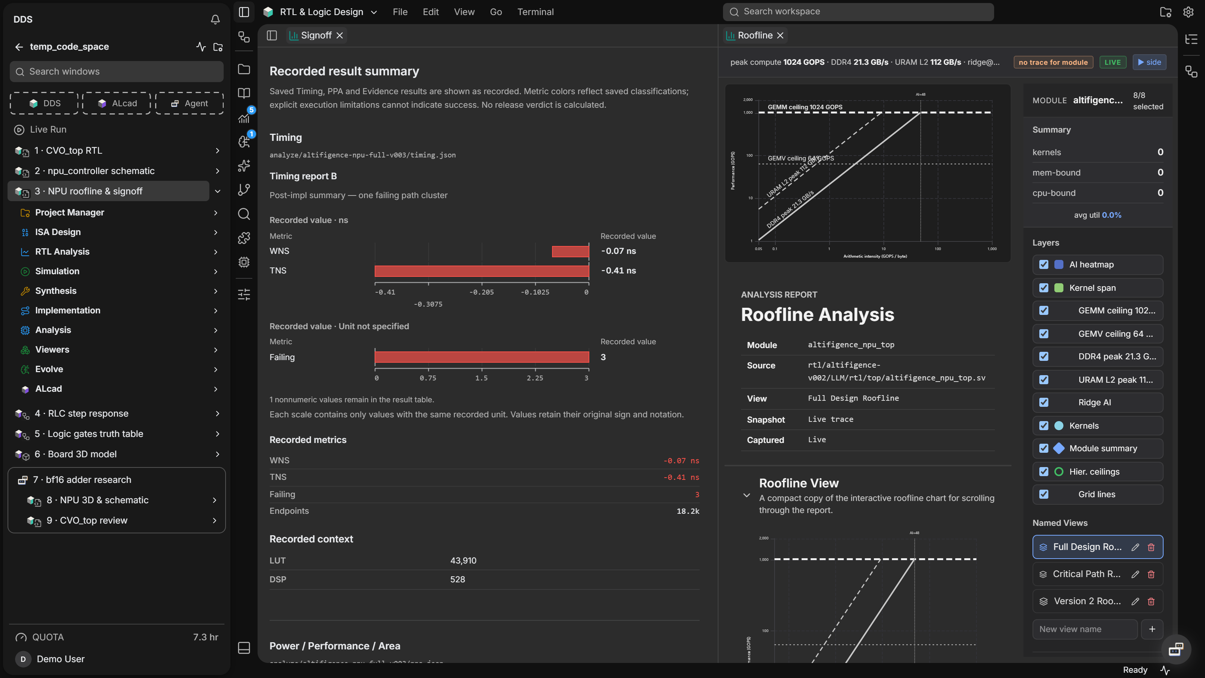1205x678 pixels.
Task: Click the Agent window type button
Action: pos(189,104)
